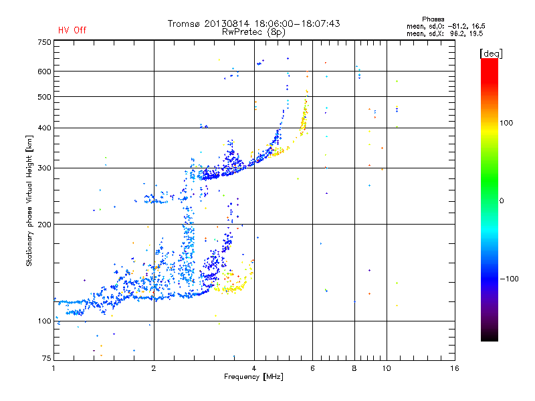Click the x-axis tick label "1"
The width and height of the screenshot is (535, 401).
point(53,368)
